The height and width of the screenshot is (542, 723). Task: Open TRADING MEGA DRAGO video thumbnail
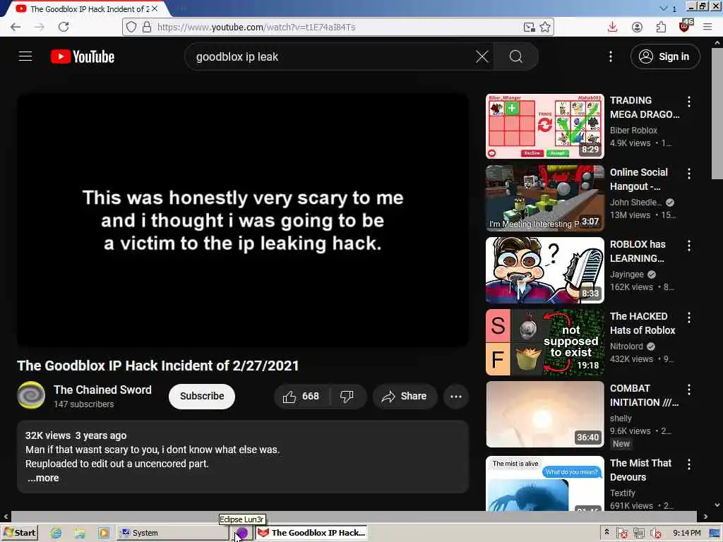[544, 126]
